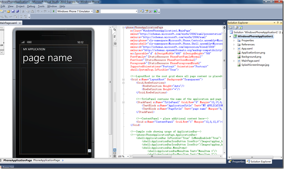This screenshot has width=284, height=169.
Task: Swap design and XAML panes icon
Action: 115,37
